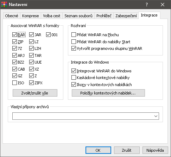The image size is (171, 157).
Task: Switch to the Obecné tab
Action: coord(12,16)
